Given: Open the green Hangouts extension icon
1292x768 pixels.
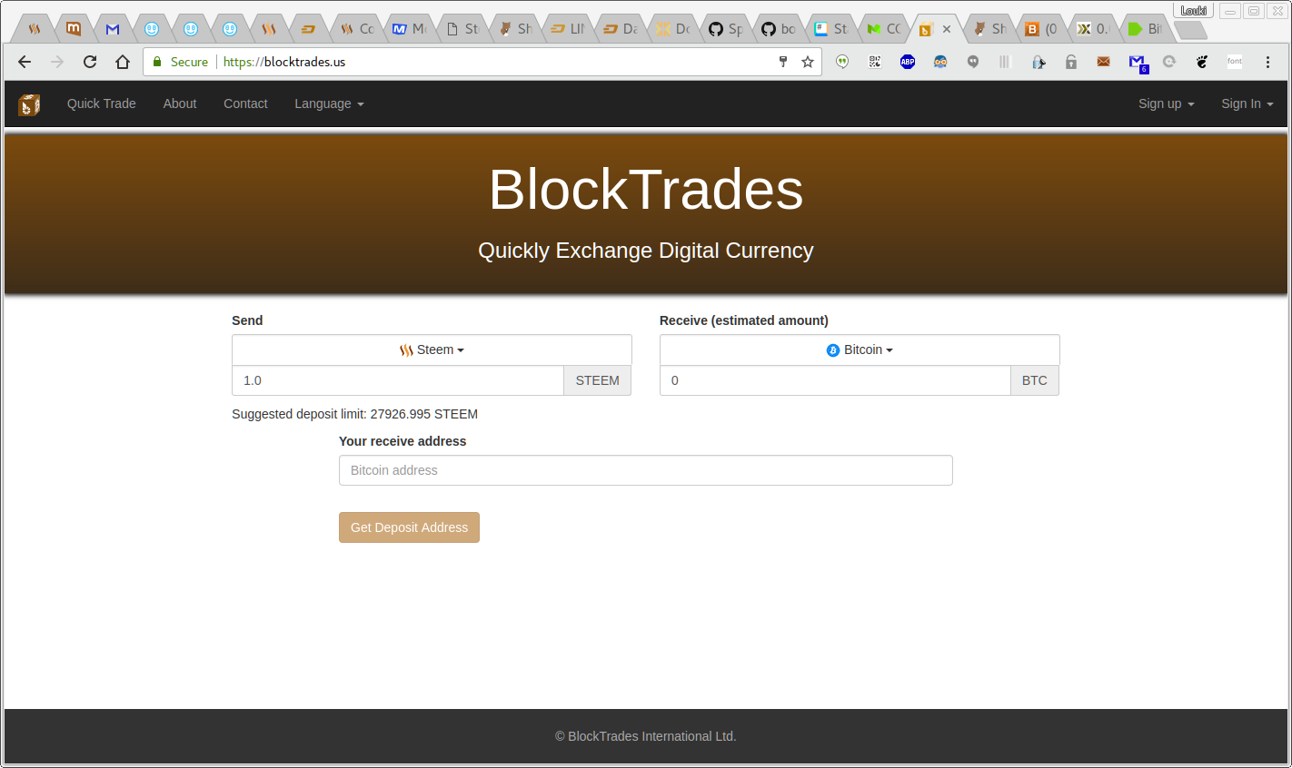Looking at the screenshot, I should 842,62.
